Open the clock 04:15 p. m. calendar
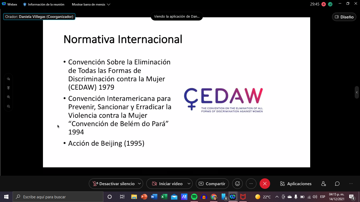 [337, 197]
